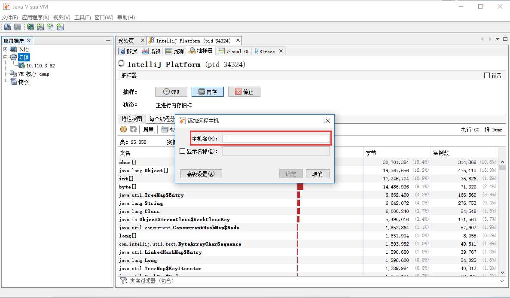Close the IntelliJ Platform tab
This screenshot has width=510, height=298.
[238, 40]
